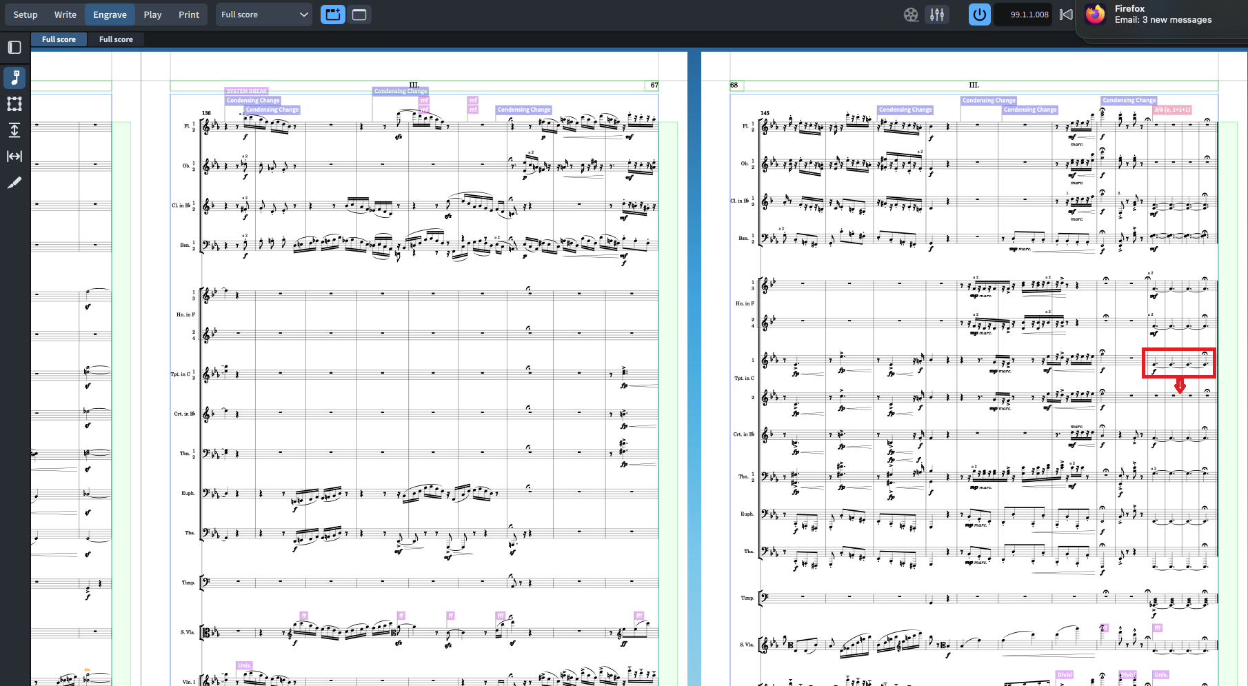This screenshot has height=686, width=1248.
Task: Go to Play mode
Action: pos(153,14)
